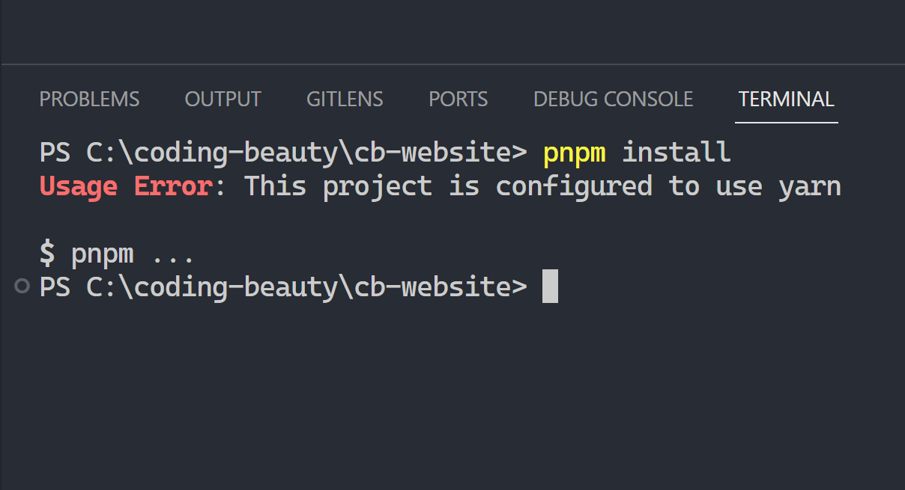The width and height of the screenshot is (905, 490).
Task: Open the OUTPUT tab
Action: (x=223, y=99)
